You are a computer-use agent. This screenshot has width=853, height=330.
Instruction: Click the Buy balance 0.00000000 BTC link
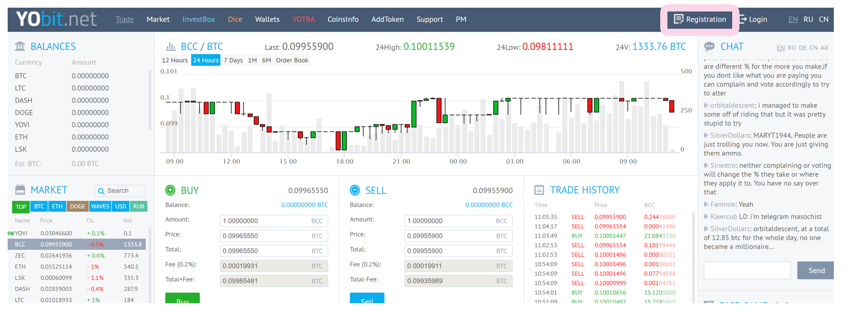pos(304,205)
